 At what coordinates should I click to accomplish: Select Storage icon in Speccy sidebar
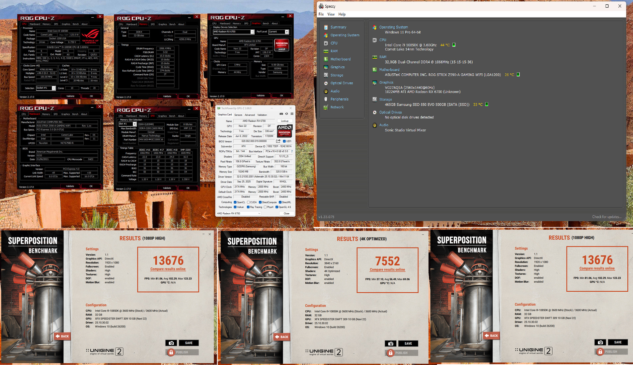click(x=326, y=75)
